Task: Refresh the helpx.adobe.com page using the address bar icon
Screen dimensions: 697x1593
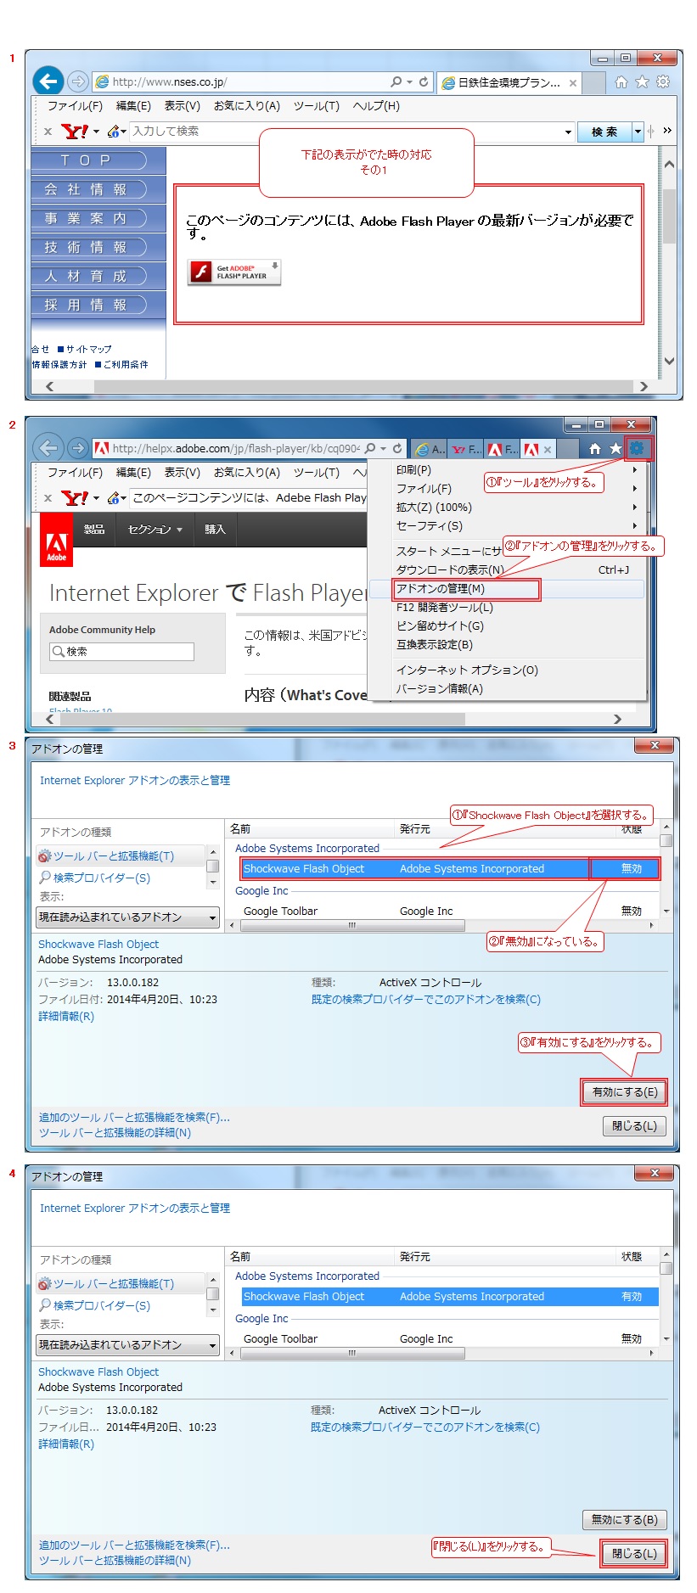Action: 397,448
